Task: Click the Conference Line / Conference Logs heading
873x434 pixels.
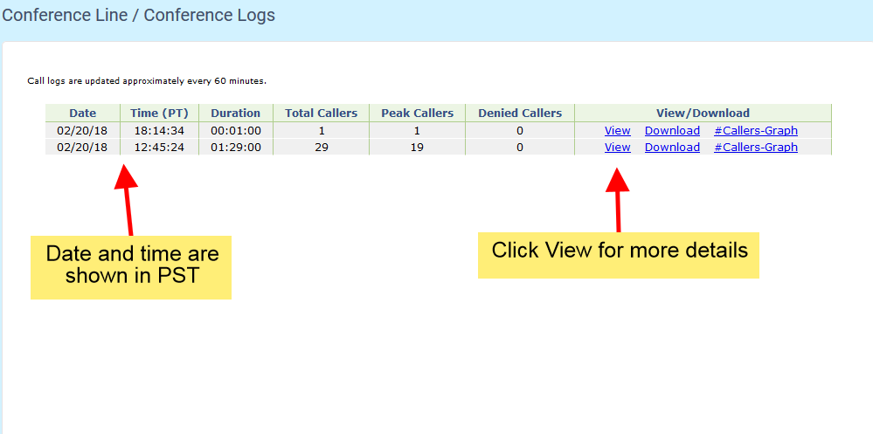Action: (x=139, y=15)
